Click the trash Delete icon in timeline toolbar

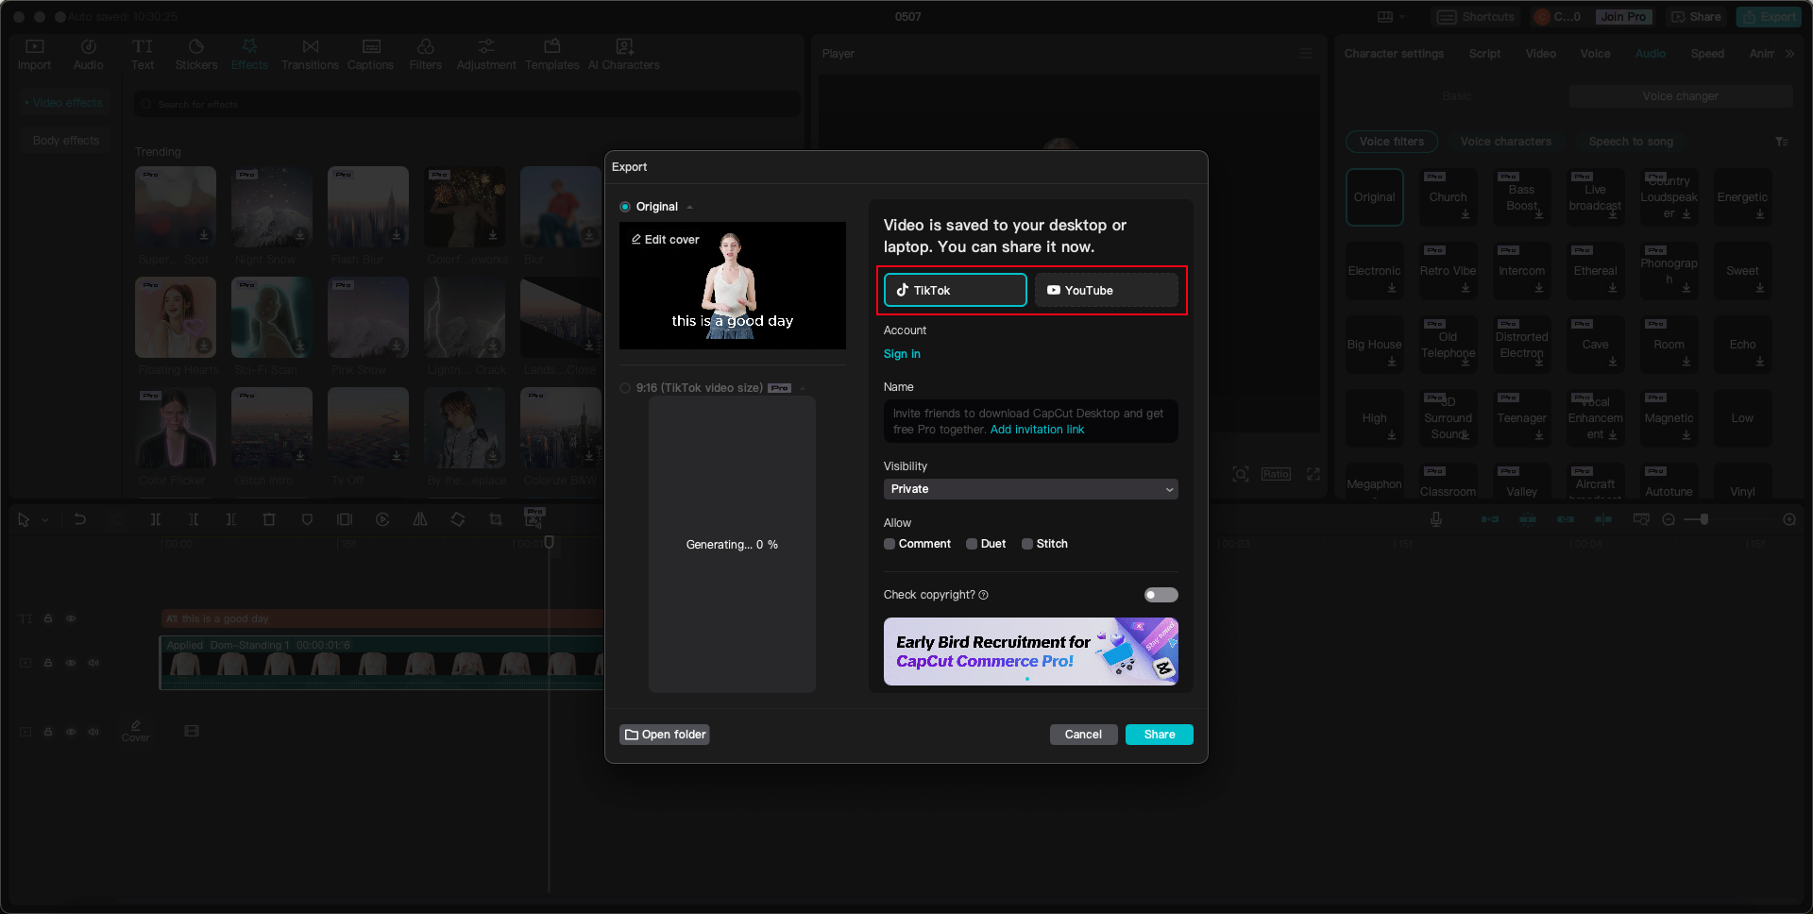[x=269, y=519]
